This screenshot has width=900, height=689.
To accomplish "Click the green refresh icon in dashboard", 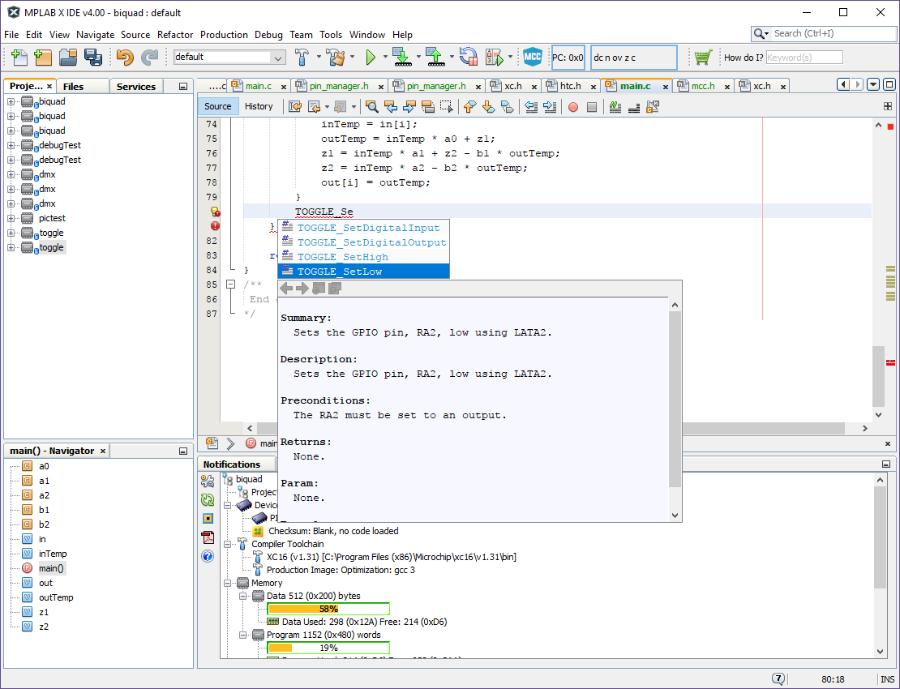I will [208, 500].
